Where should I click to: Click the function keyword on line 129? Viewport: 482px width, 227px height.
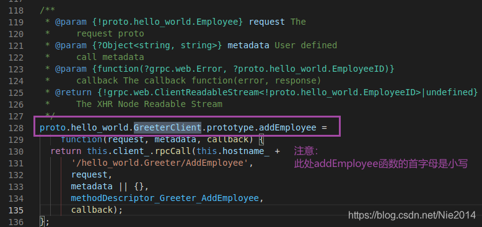pos(81,140)
